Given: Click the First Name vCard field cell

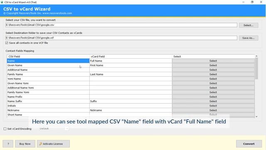Looking at the screenshot, I should [131, 65].
